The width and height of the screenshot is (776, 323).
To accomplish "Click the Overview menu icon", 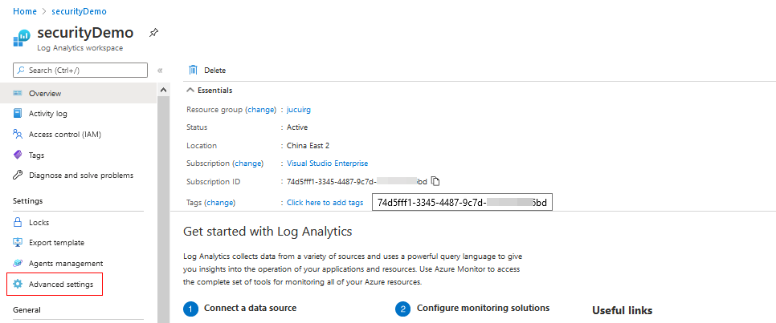I will tap(18, 93).
